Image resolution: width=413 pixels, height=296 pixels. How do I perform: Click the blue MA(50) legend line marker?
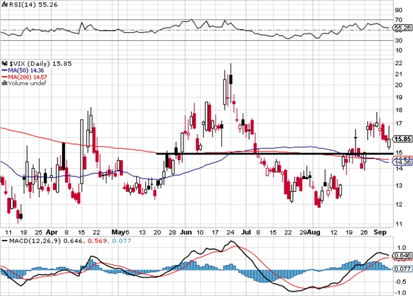click(x=3, y=69)
